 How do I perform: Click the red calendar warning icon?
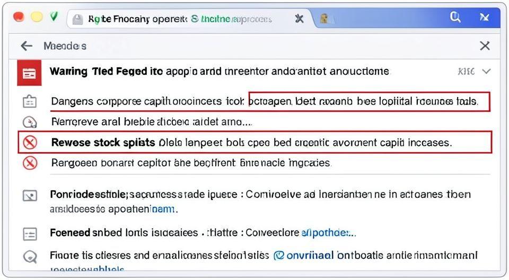(x=29, y=73)
